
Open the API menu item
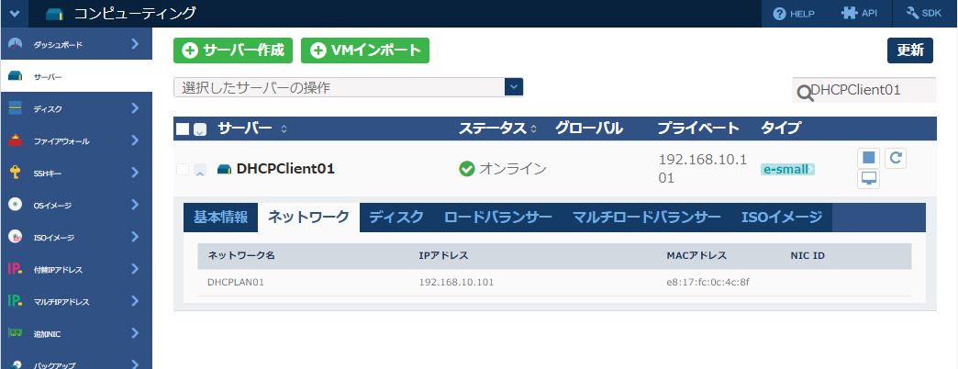(x=860, y=14)
